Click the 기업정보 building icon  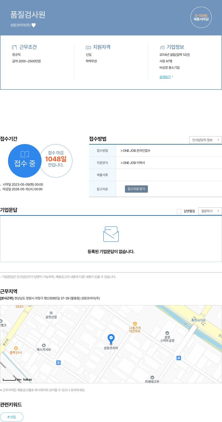coord(162,47)
